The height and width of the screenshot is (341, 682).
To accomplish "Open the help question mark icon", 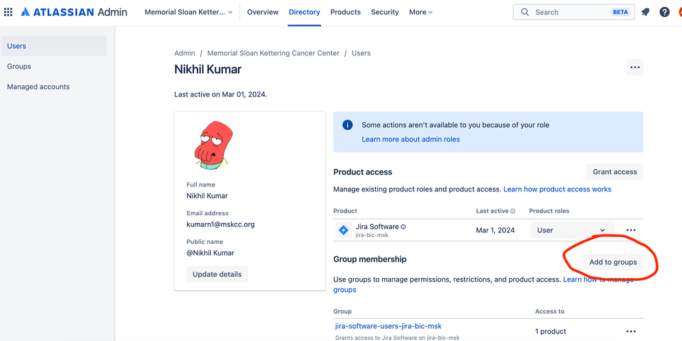I will point(664,12).
